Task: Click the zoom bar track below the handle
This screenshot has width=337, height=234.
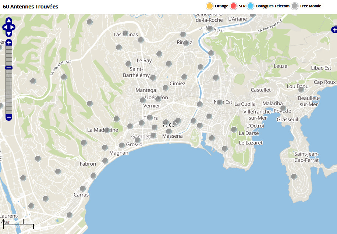Action: 9,92
